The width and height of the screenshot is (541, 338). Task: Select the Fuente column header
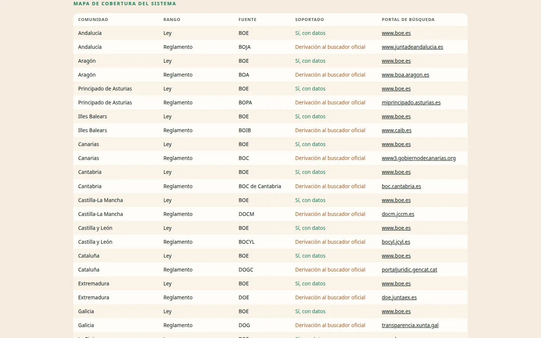coord(248,20)
